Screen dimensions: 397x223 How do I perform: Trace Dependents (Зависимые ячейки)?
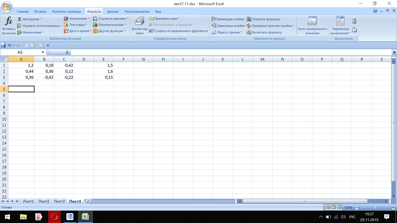pyautogui.click(x=228, y=26)
